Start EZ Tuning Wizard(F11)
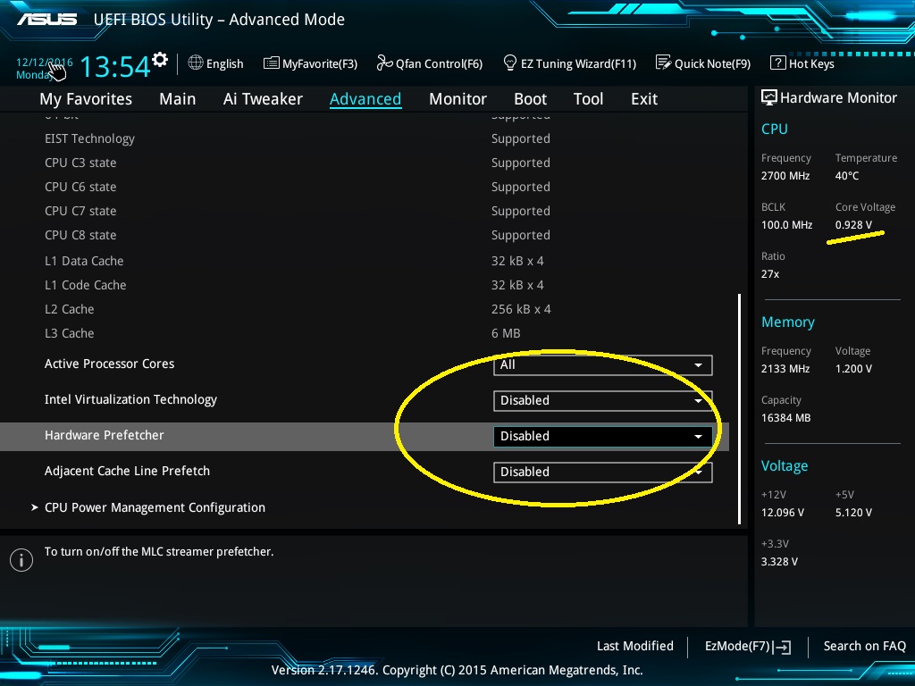Screen dimensions: 915x686 569,63
